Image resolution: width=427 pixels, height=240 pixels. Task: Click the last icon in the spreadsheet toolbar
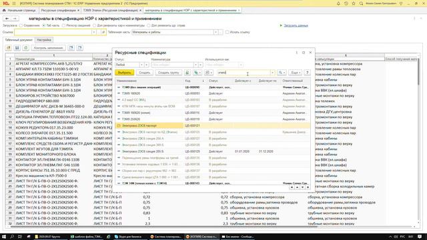[x=80, y=48]
